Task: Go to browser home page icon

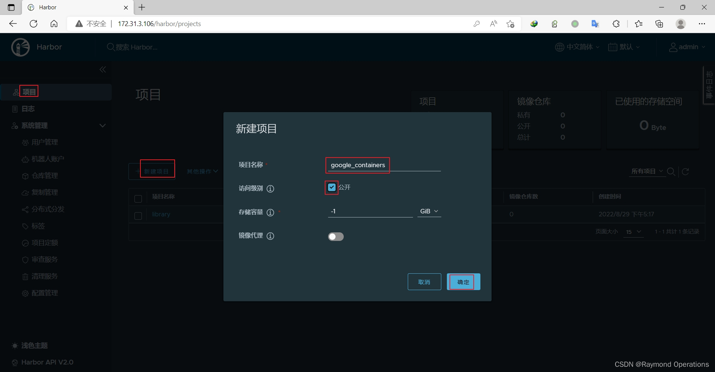Action: click(x=54, y=24)
